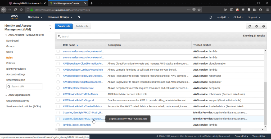Reload the page in browser

click(x=15, y=10)
